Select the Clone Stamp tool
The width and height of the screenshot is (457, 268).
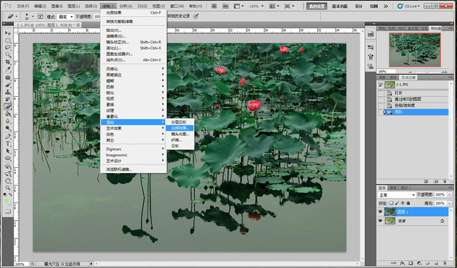click(x=8, y=92)
